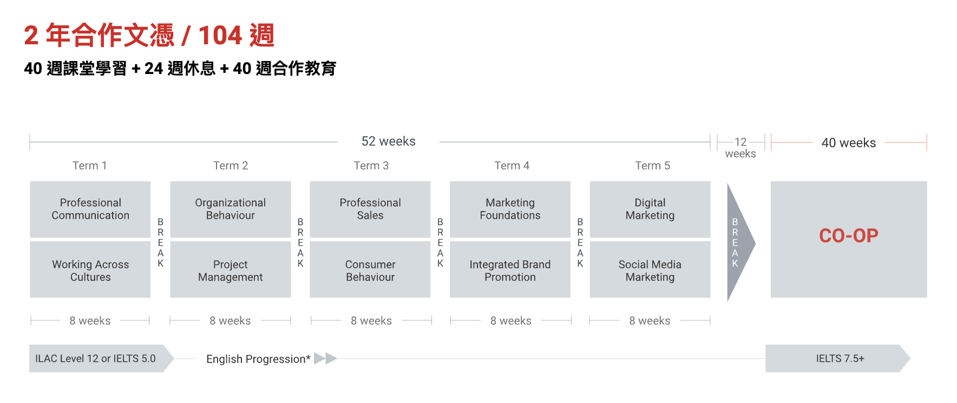Click the ILAC Level 12 or IELTS 5.0 tag
Viewport: 957px width, 403px height.
(101, 358)
